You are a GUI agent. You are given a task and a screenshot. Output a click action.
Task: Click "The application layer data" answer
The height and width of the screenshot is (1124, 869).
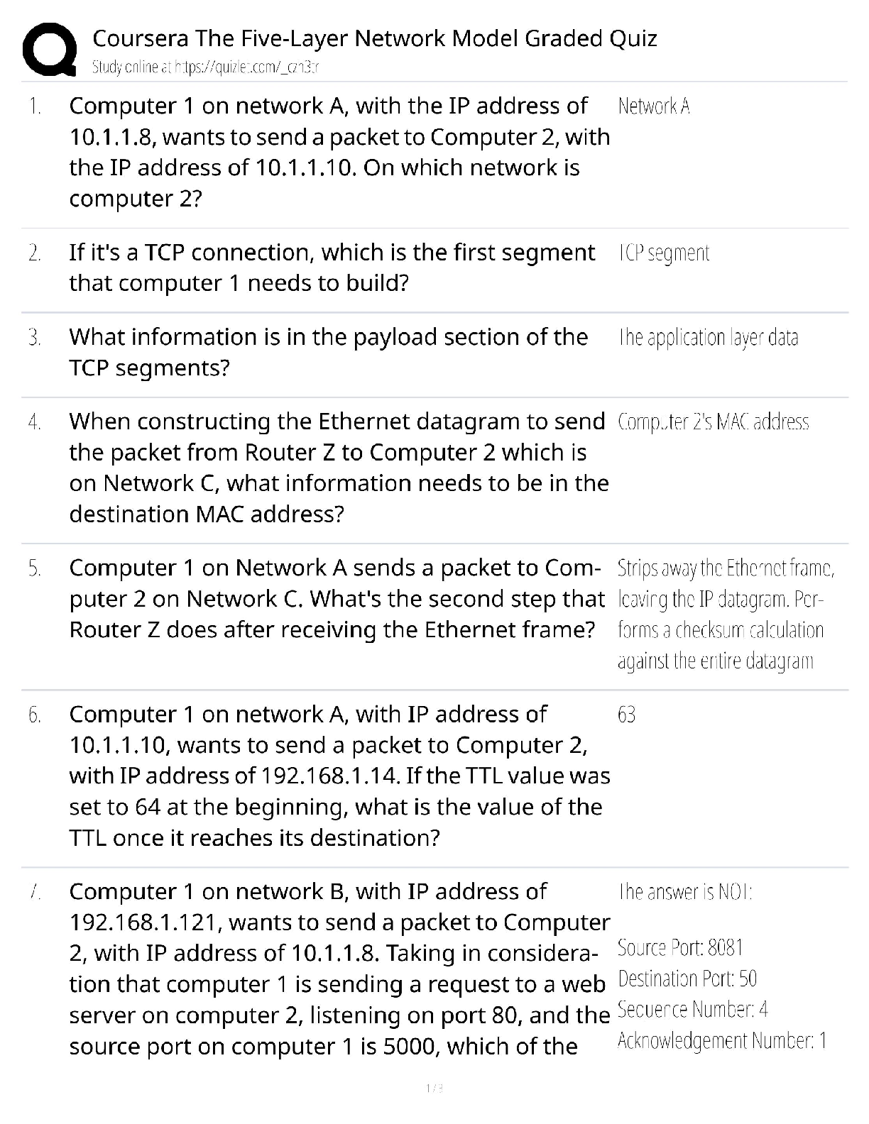[x=708, y=337]
